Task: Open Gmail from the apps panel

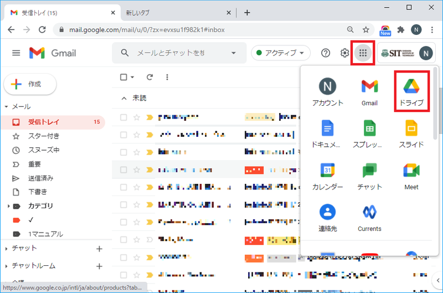Action: point(369,92)
